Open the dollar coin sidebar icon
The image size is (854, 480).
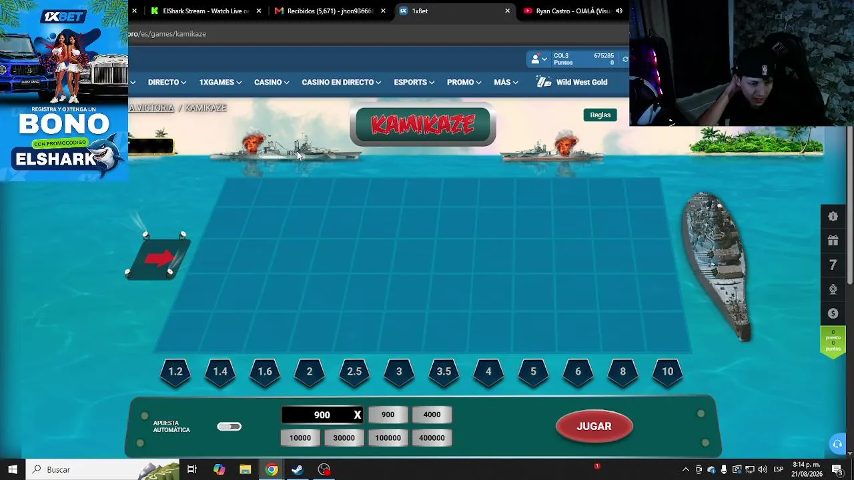click(x=833, y=313)
